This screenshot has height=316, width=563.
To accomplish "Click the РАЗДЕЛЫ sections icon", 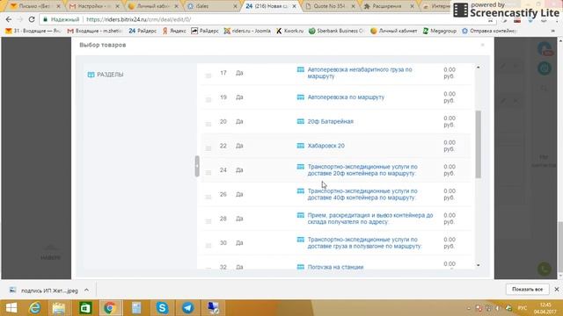I will coord(91,75).
